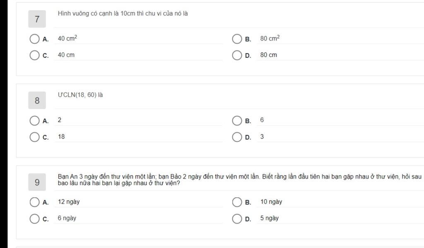Select answer A value 2 for ƯCLN question
The image size is (424, 248).
pyautogui.click(x=34, y=121)
